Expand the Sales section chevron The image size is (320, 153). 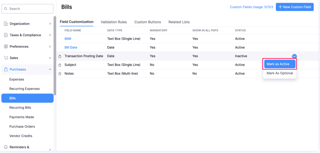pos(50,58)
